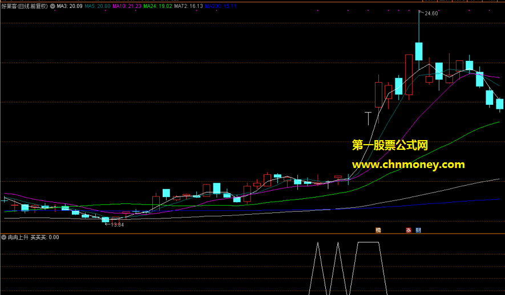Screen dimensions: 505x295
Task: Click the MA5: 20.80 label
Action: coord(98,6)
